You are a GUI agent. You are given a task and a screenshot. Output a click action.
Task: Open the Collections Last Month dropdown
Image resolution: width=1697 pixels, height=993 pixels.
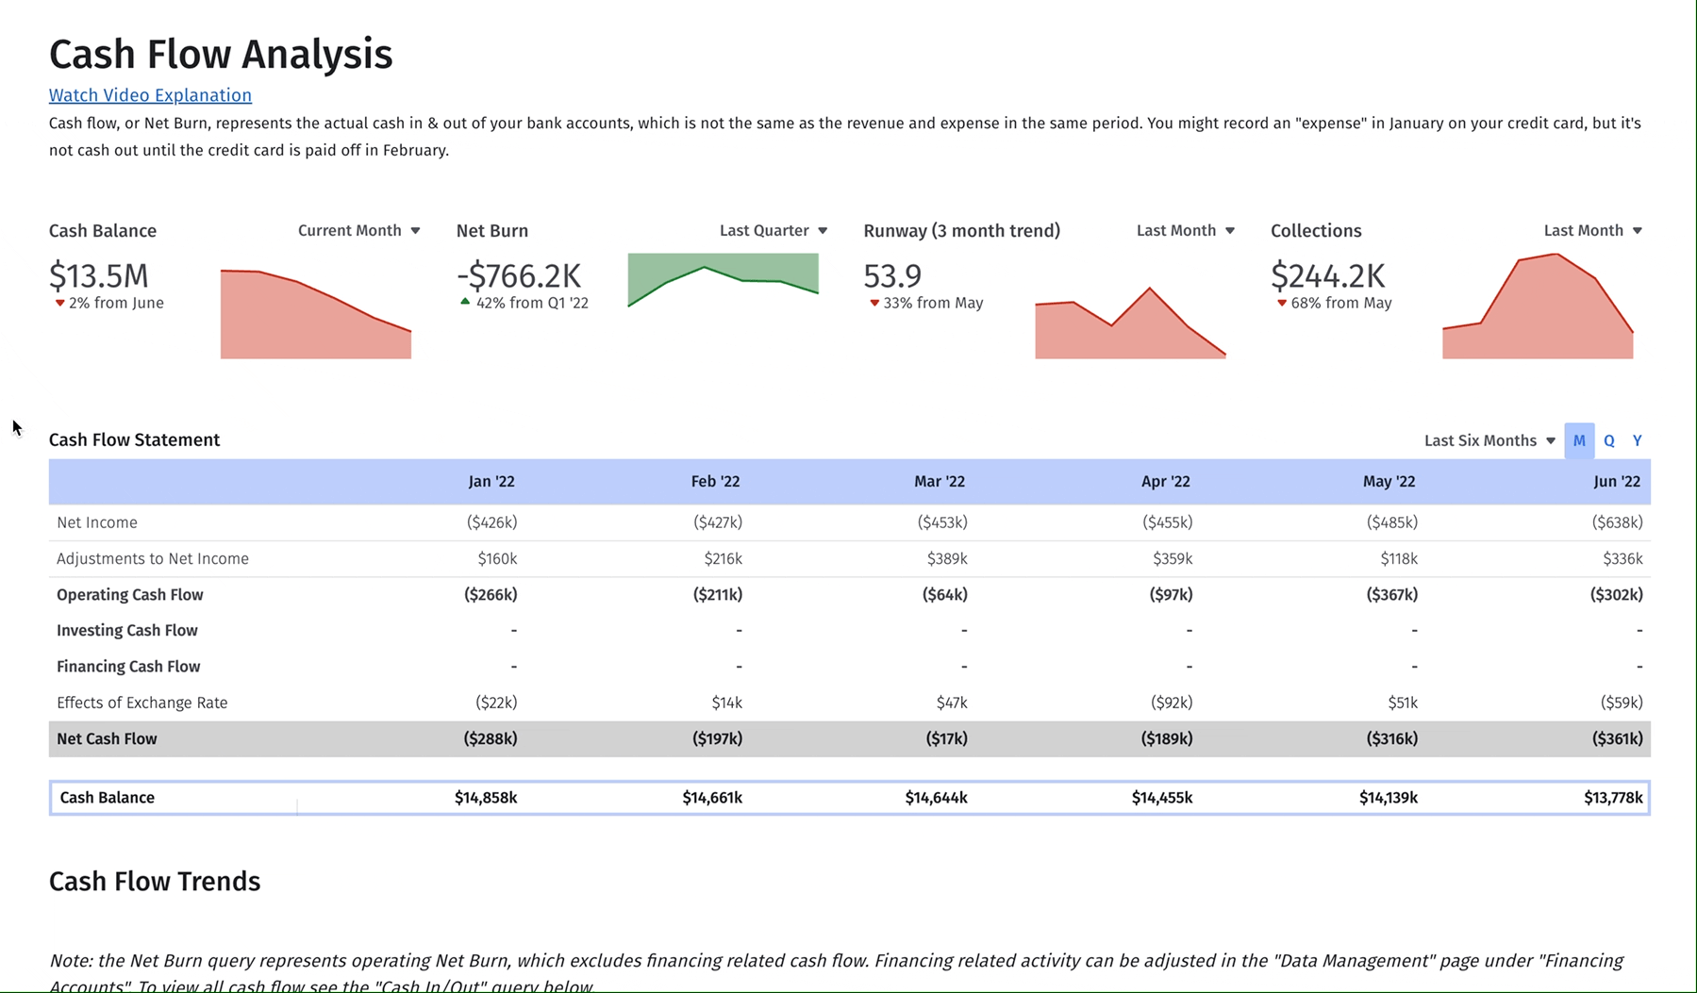tap(1592, 231)
